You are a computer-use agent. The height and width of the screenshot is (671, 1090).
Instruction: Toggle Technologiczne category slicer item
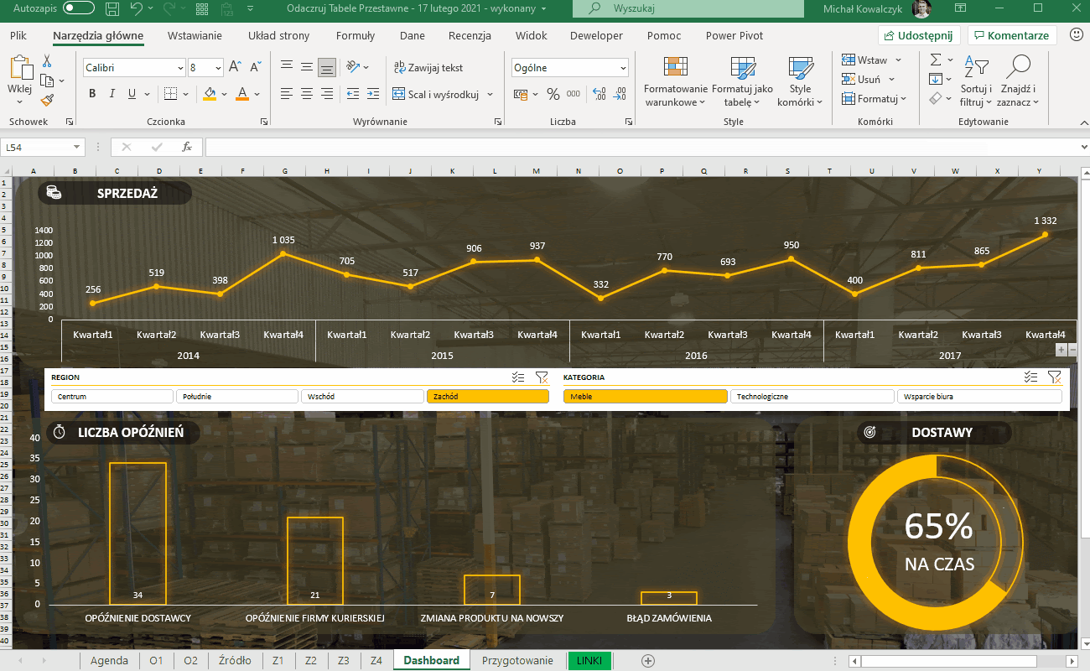tap(811, 397)
